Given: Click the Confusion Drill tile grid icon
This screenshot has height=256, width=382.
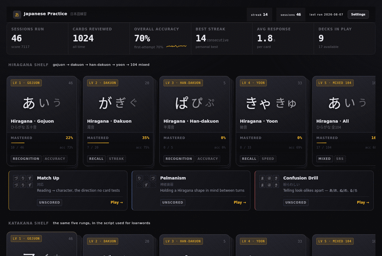Looking at the screenshot, I should (x=269, y=182).
